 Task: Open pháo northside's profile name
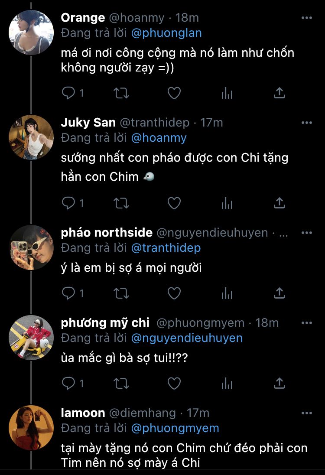107,233
